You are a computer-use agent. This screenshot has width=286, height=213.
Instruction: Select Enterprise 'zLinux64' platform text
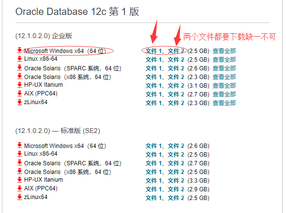pos(36,102)
